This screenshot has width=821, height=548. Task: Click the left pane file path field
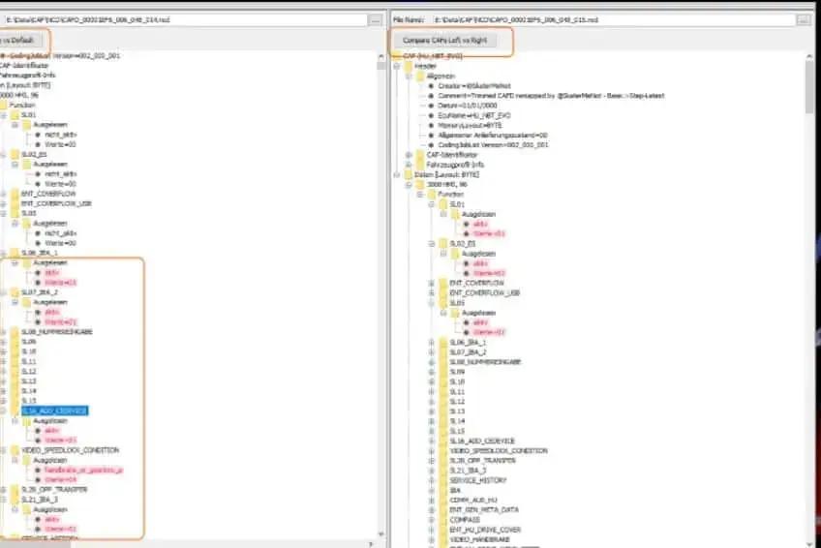pos(184,19)
